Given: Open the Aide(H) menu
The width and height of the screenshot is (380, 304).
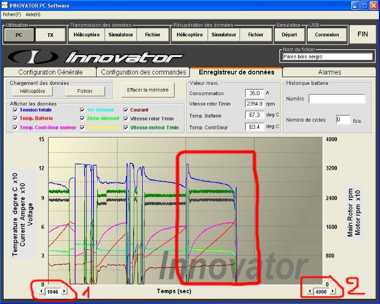Looking at the screenshot, I should [x=33, y=15].
